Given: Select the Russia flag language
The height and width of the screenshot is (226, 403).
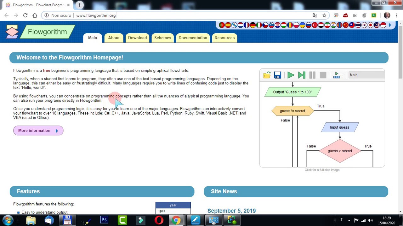Looking at the screenshot, I should click(309, 25).
